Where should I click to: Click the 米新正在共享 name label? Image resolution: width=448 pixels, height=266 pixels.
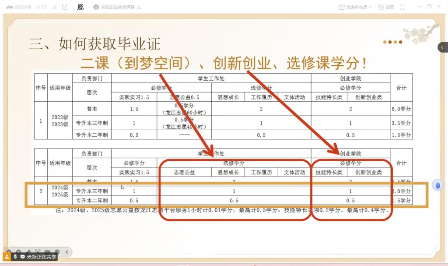pos(42,257)
